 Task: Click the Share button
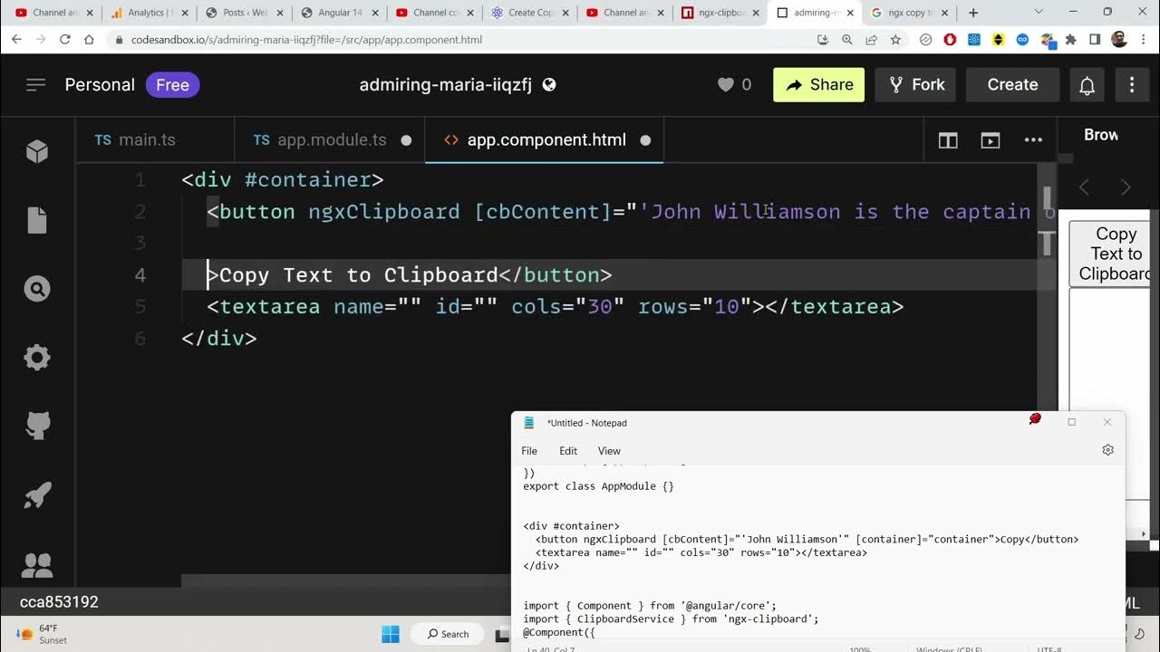click(818, 85)
